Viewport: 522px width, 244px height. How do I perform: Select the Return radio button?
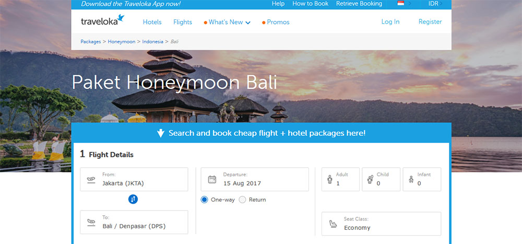[242, 200]
